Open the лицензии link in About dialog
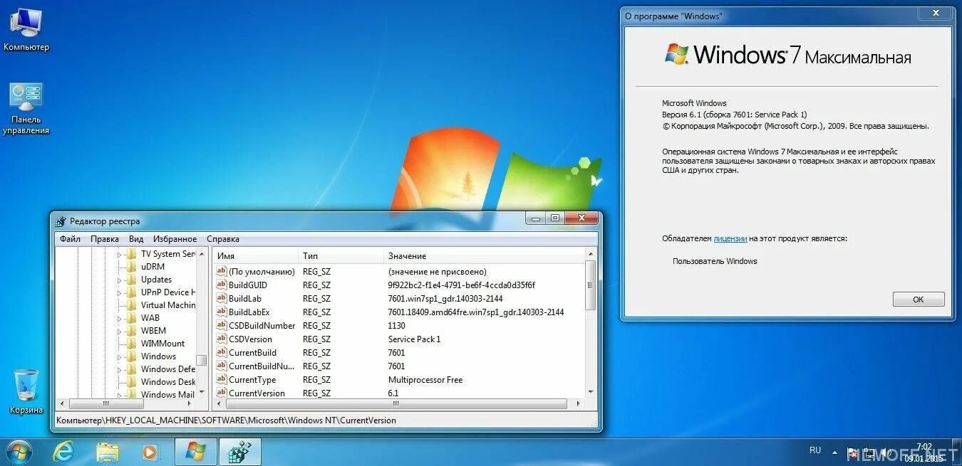Viewport: 962px width, 466px height. click(x=730, y=239)
